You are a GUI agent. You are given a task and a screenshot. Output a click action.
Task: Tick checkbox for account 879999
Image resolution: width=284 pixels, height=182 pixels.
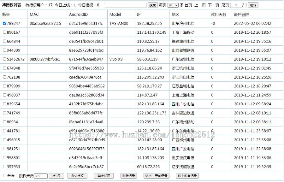(x=4, y=86)
